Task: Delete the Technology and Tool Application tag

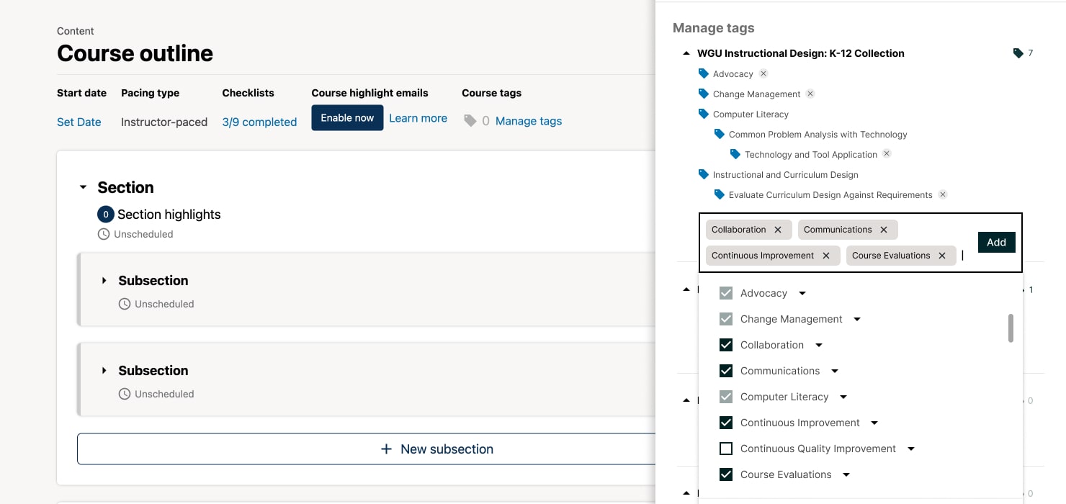Action: click(887, 154)
